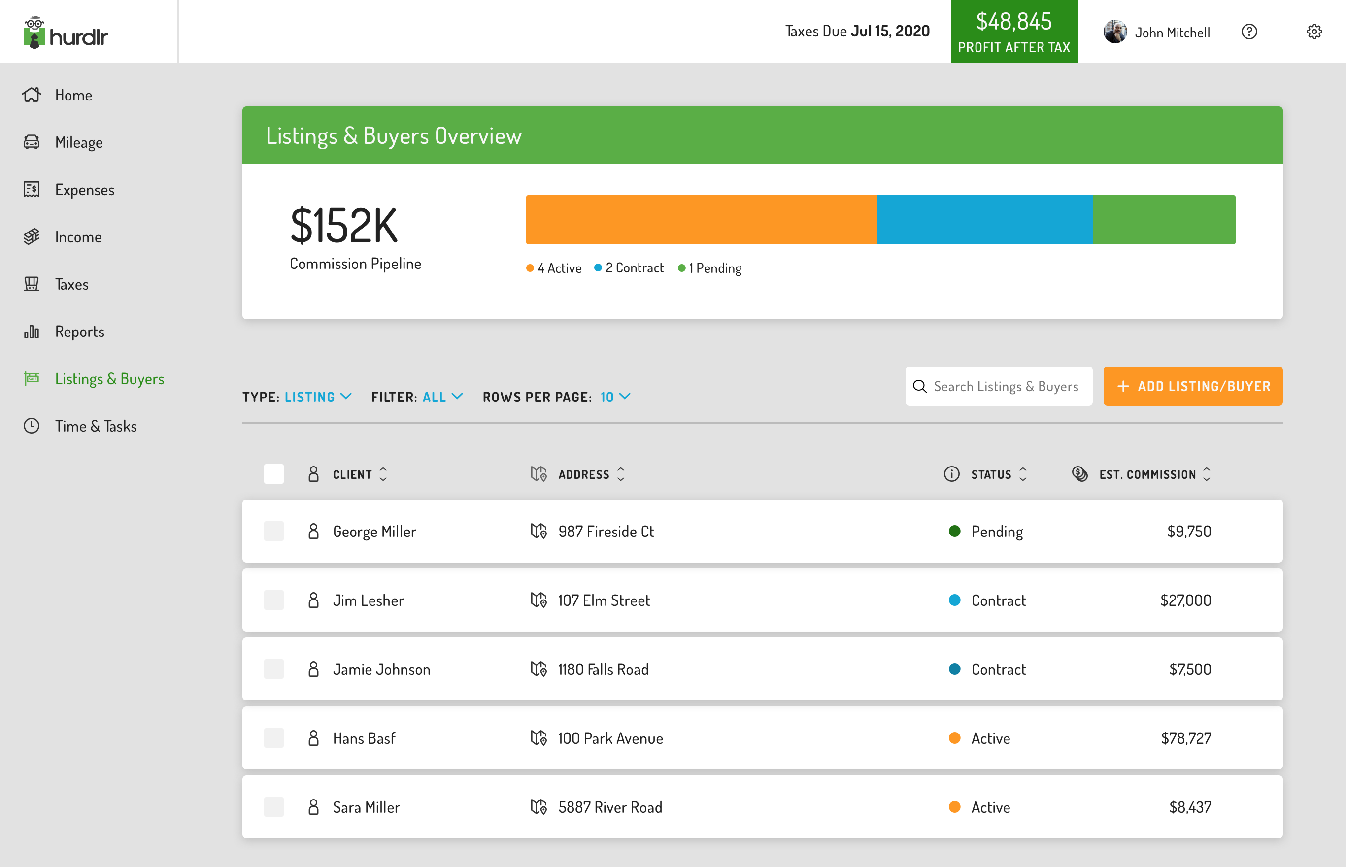Go to Home in sidebar menu
This screenshot has width=1346, height=867.
pyautogui.click(x=73, y=95)
